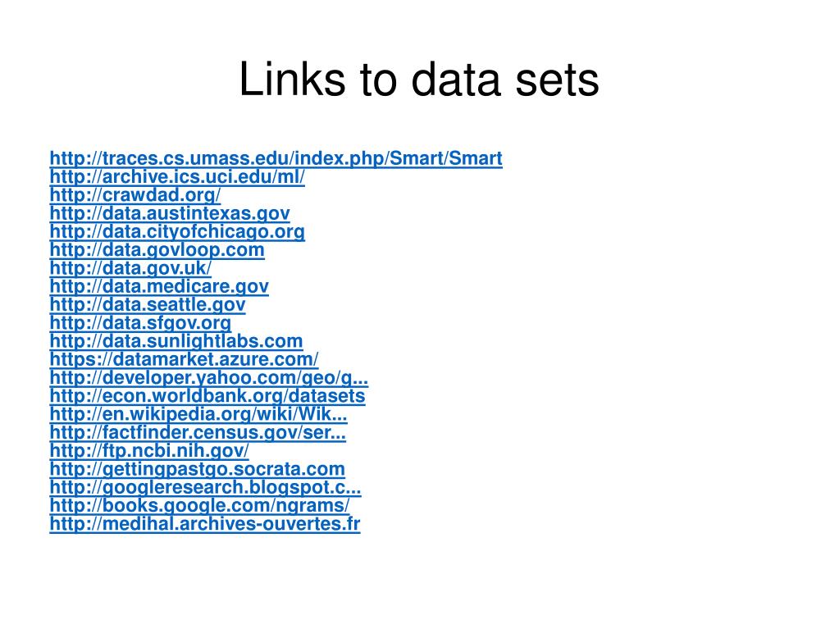This screenshot has width=839, height=629.
Task: Visit the crawdad.org link
Action: pos(135,194)
